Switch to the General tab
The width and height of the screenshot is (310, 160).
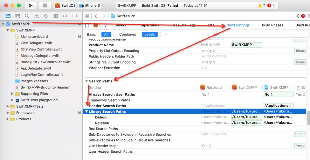tap(121, 25)
